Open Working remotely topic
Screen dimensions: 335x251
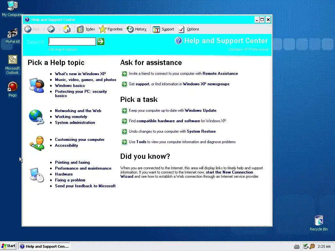(71, 117)
